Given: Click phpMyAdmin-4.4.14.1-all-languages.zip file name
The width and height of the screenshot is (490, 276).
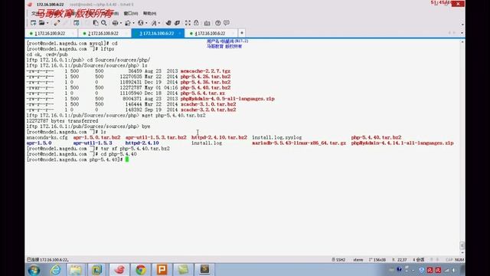Looking at the screenshot, I should (402, 143).
